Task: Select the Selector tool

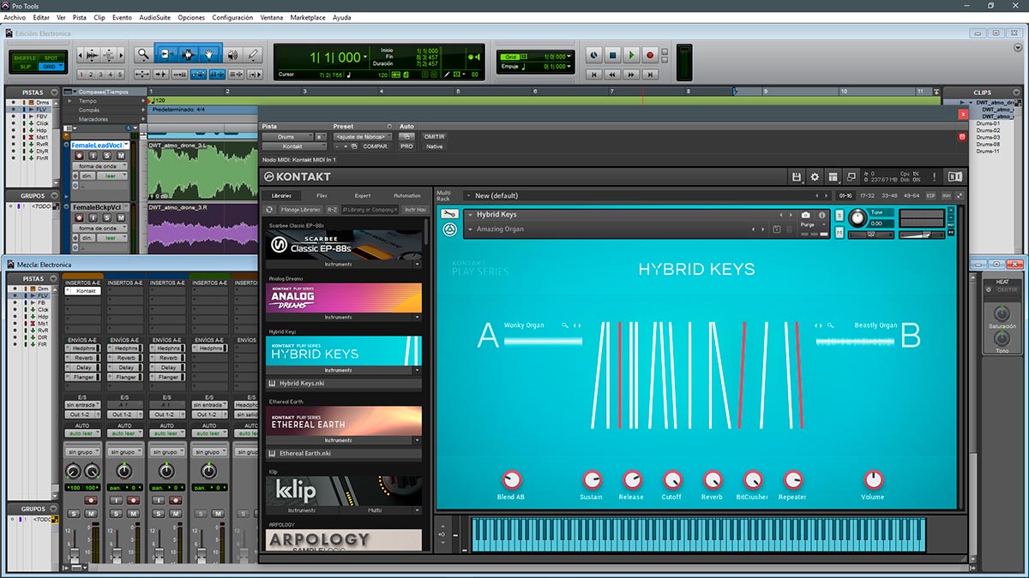Action: (188, 54)
